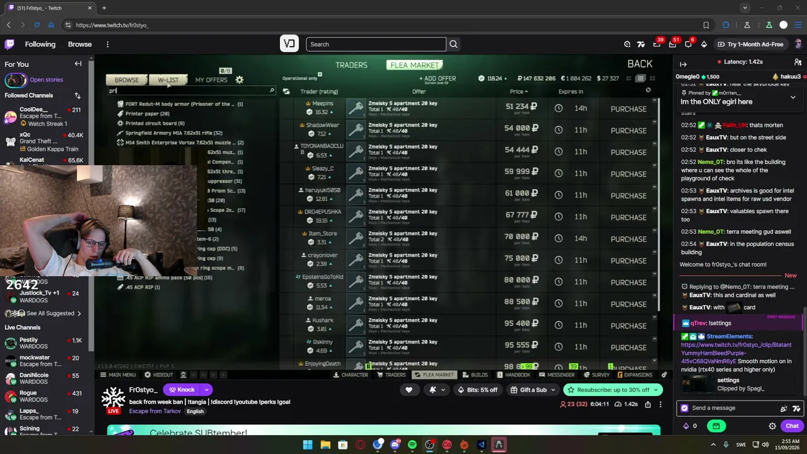
Task: Collapse the chat panel arrow
Action: tap(683, 64)
